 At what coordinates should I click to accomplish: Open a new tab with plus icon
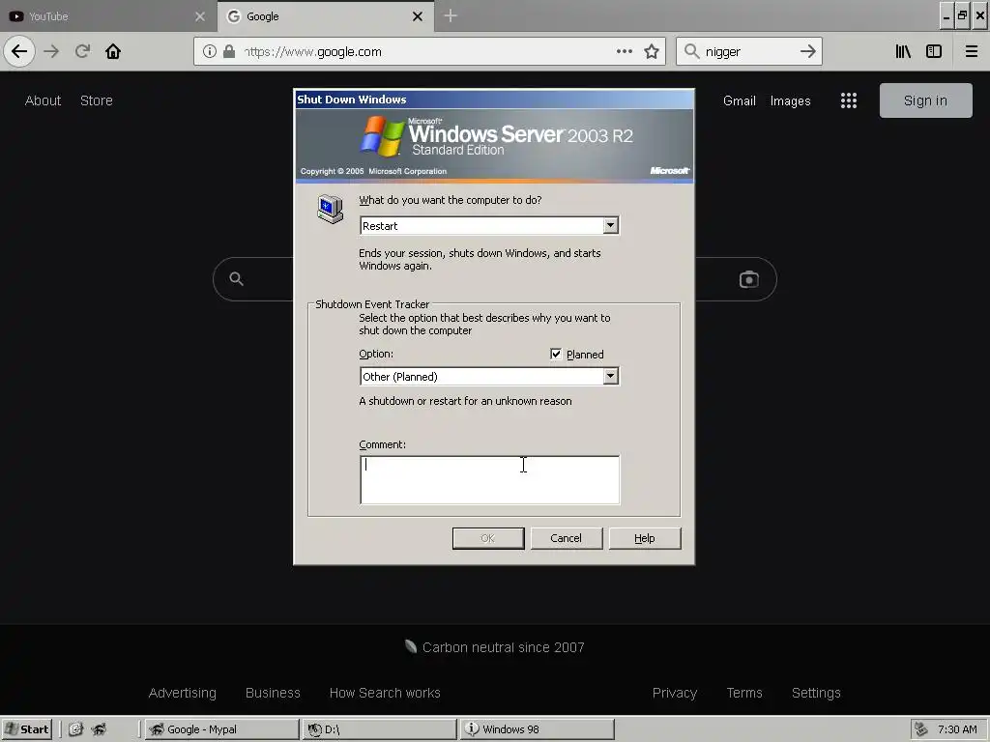pyautogui.click(x=451, y=15)
